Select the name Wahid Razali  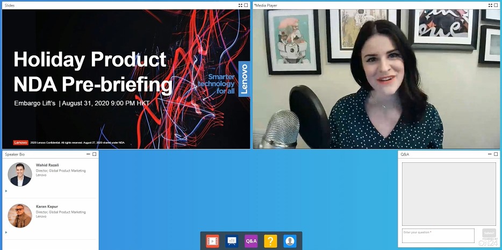click(x=47, y=165)
